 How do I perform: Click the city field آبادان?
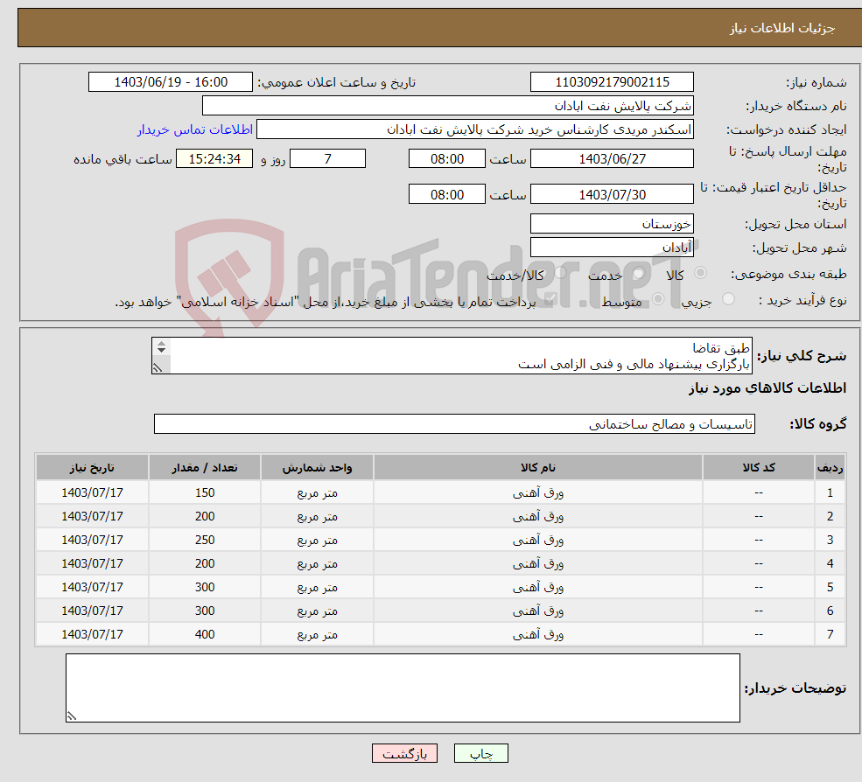[x=612, y=248]
